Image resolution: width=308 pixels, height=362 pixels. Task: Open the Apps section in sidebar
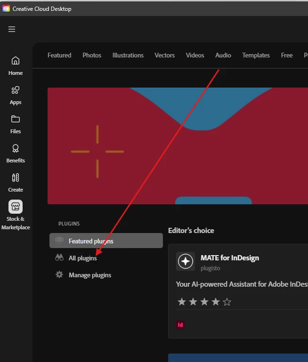[16, 96]
